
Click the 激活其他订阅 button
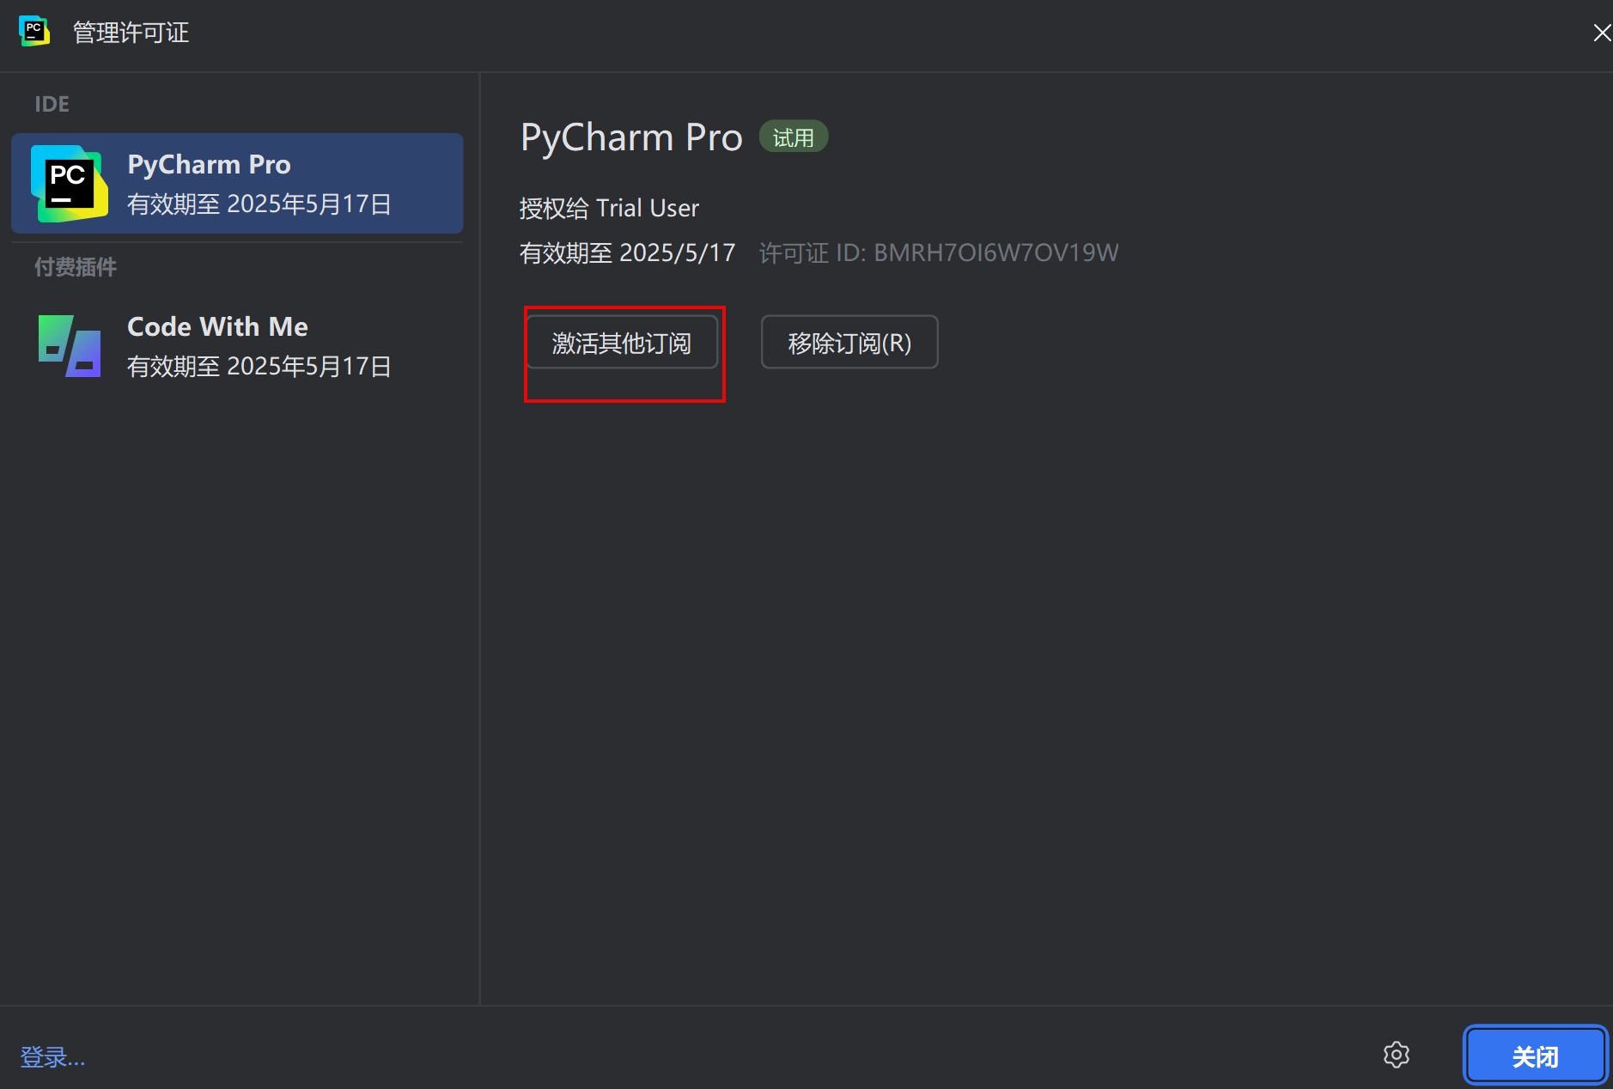[x=621, y=343]
